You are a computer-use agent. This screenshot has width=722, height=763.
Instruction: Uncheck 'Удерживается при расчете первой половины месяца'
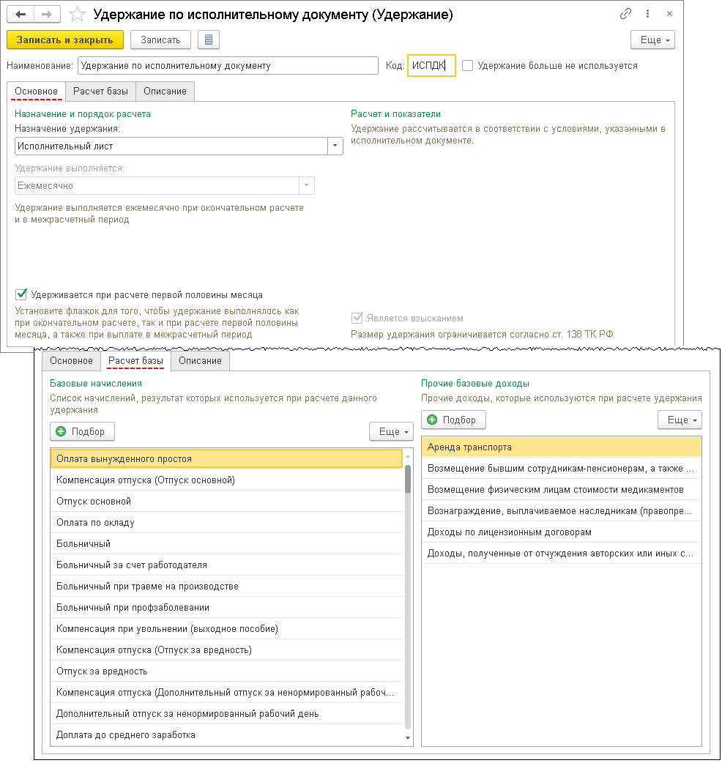[x=21, y=294]
